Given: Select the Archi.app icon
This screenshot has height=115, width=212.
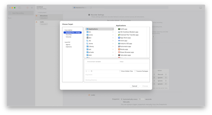Looking at the screenshot, I should [119, 41].
